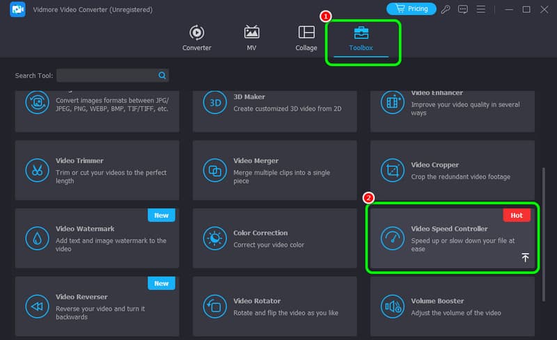Click the Pricing button

pyautogui.click(x=411, y=9)
